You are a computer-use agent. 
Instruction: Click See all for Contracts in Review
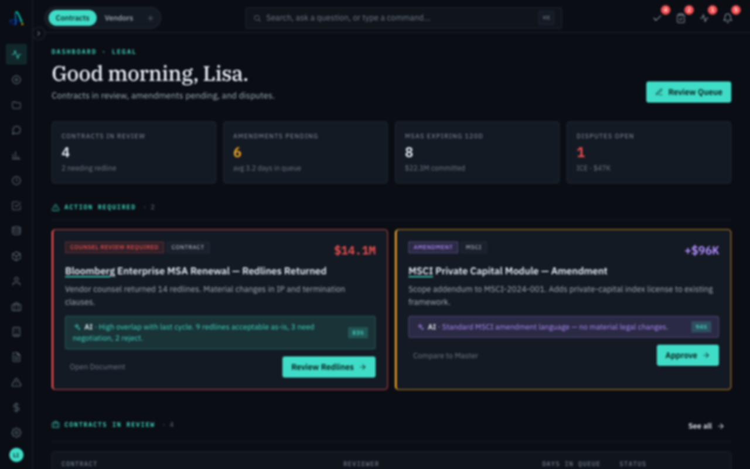click(706, 426)
